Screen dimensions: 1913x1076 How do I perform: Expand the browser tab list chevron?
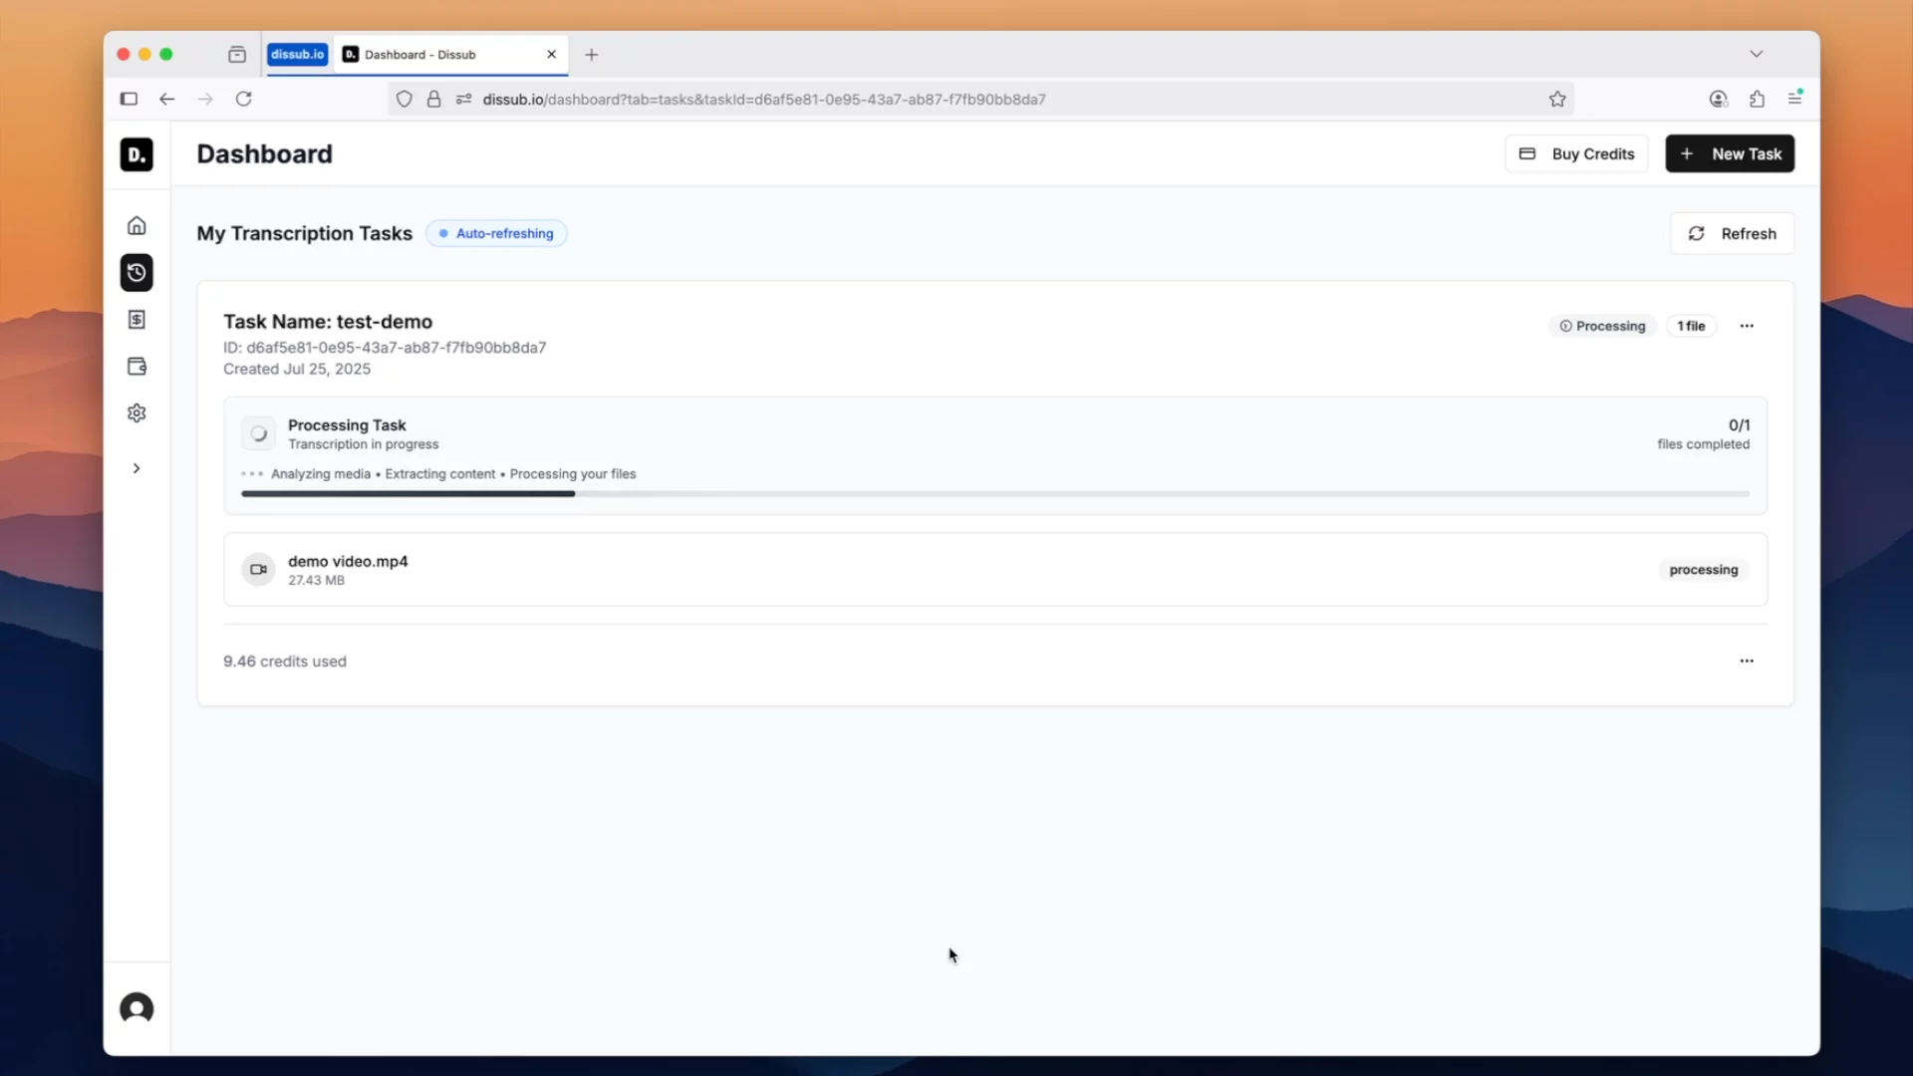click(x=1757, y=54)
